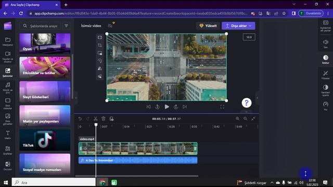Screen dimensions: 333x187
Task: Play the video preview
Action: pyautogui.click(x=166, y=107)
